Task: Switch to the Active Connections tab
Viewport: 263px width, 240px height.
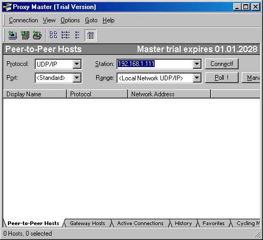Action: [x=140, y=223]
